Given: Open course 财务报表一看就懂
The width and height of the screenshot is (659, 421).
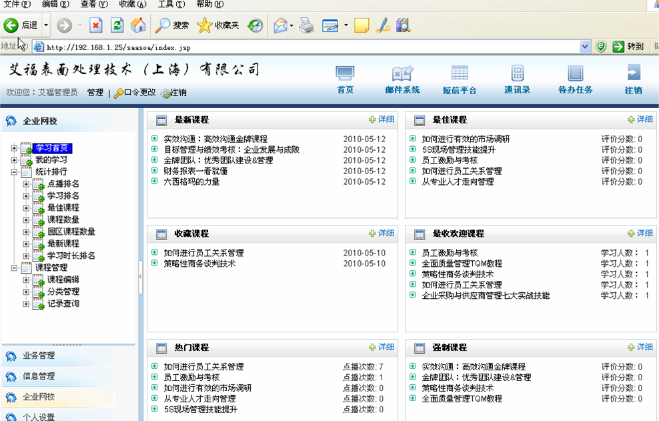Looking at the screenshot, I should coord(195,171).
